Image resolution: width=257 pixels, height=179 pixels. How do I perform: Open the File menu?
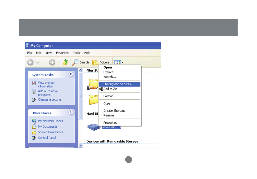(29, 53)
